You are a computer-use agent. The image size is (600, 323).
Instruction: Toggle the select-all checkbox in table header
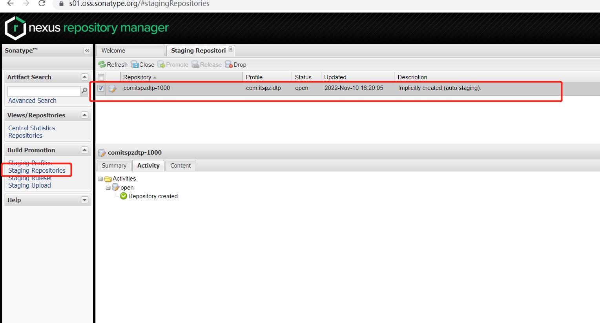tap(101, 77)
